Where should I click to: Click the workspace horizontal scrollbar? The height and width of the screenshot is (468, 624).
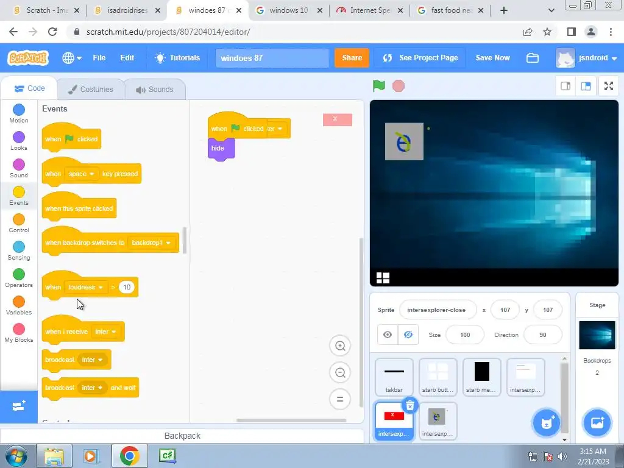[x=291, y=420]
